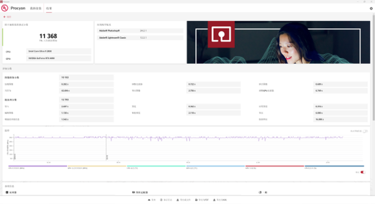Screen dimensions: 375x204
Task: Open the benchmarks tab next to Procyon
Action: pos(36,8)
